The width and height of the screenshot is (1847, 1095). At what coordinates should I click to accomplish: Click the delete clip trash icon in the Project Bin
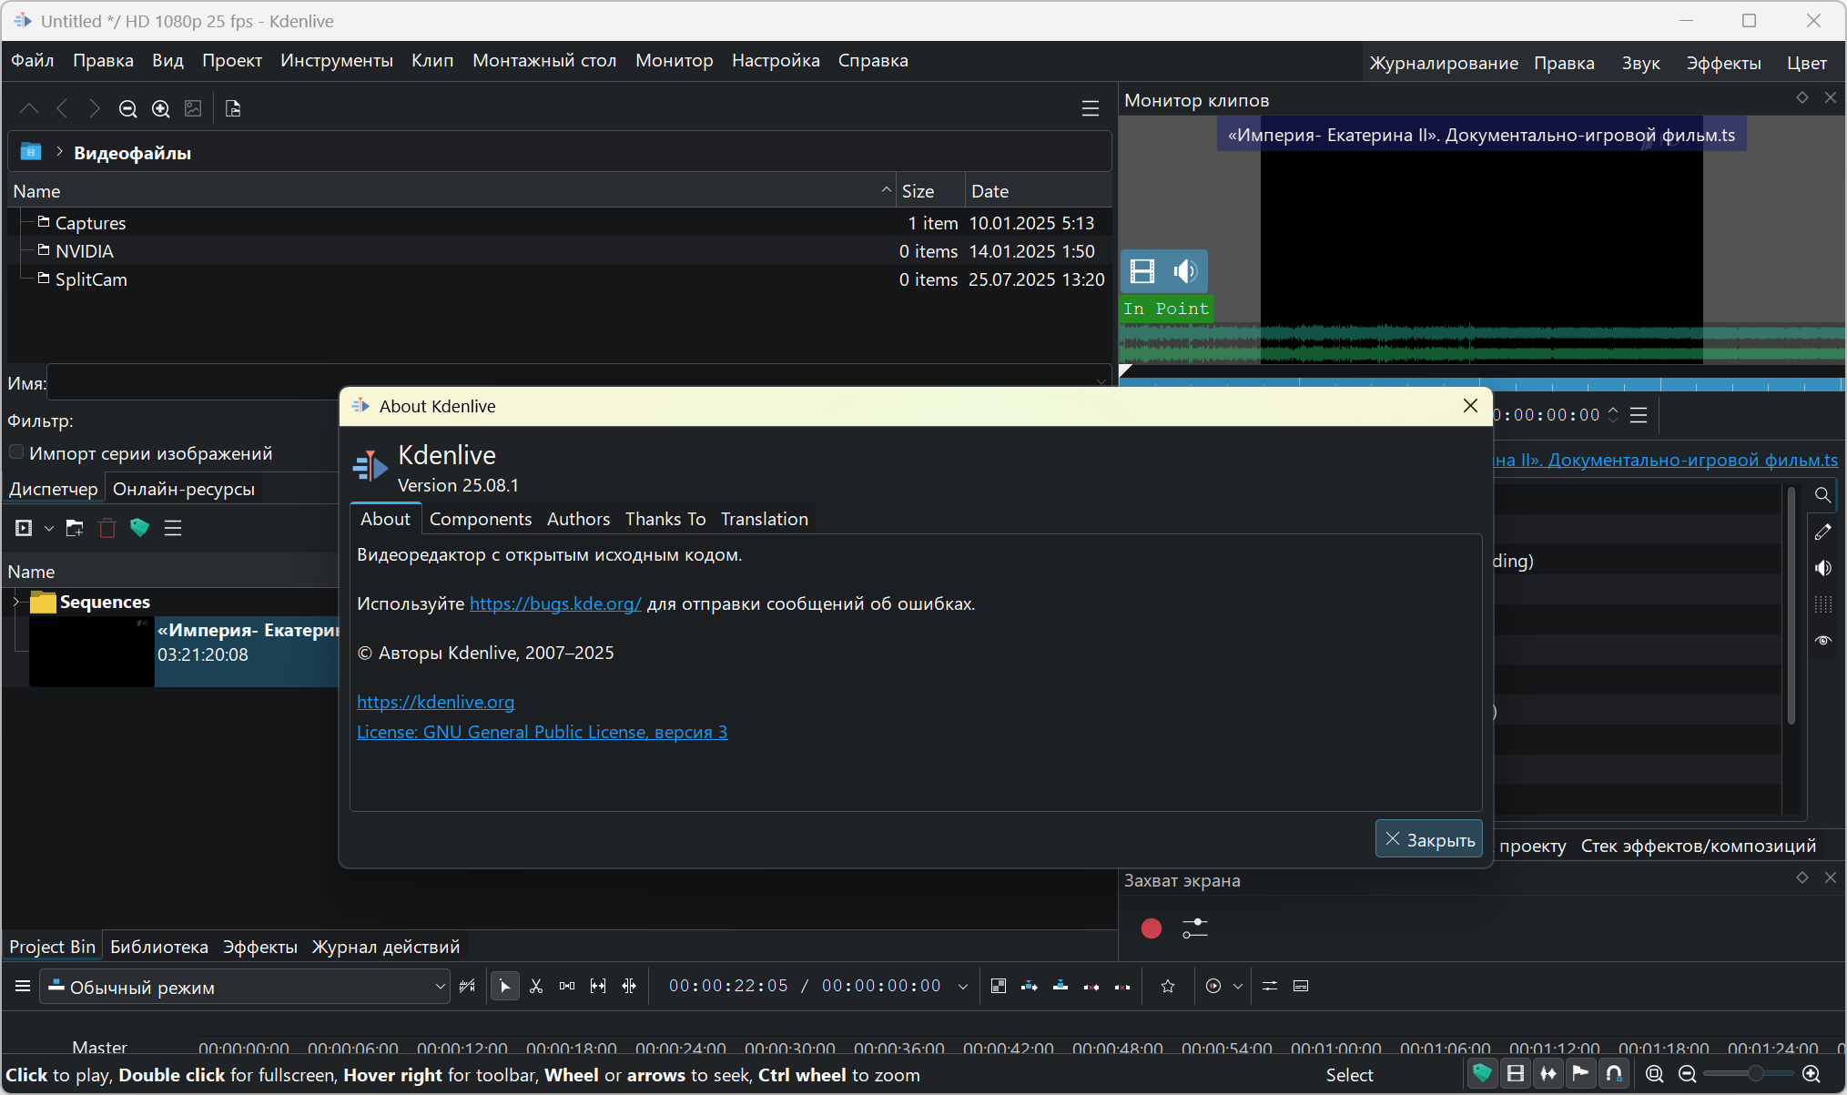107,528
